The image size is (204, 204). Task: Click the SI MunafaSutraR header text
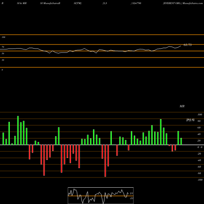pos(50,3)
